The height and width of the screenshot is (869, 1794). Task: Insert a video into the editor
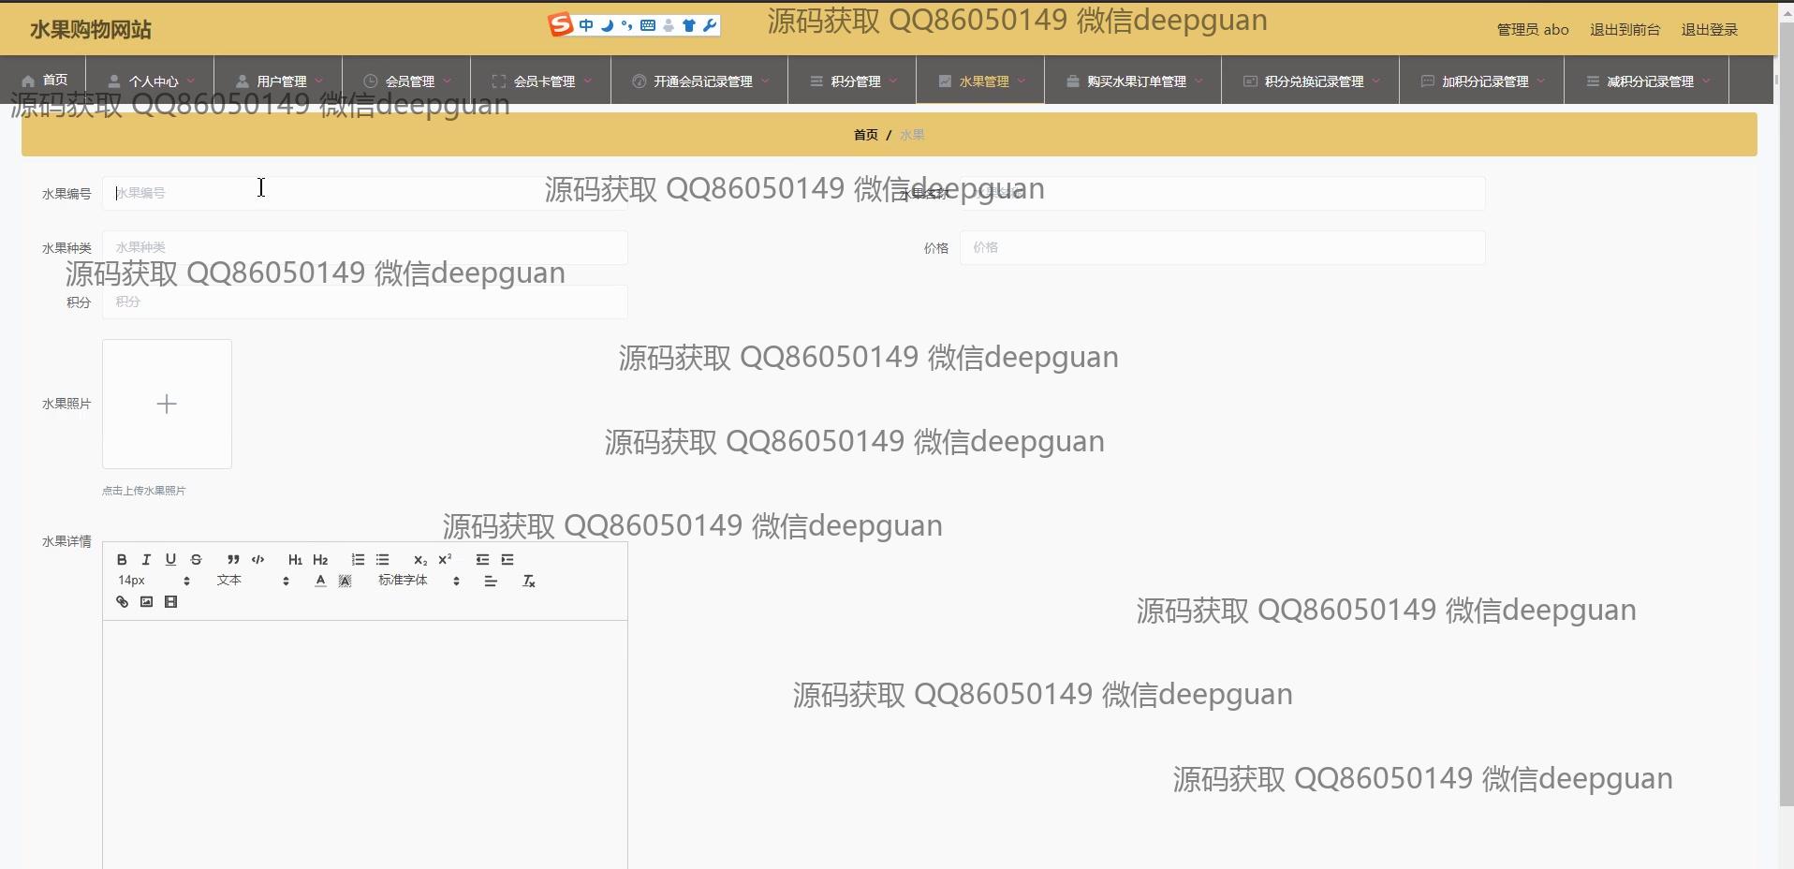(170, 602)
